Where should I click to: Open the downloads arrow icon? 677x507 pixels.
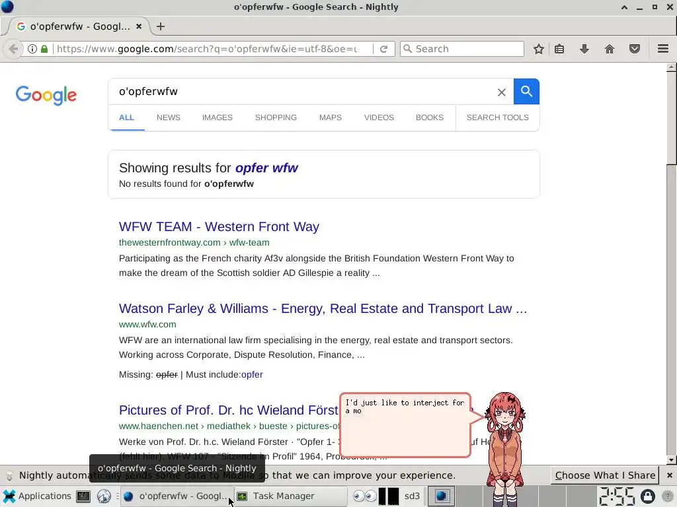584,49
